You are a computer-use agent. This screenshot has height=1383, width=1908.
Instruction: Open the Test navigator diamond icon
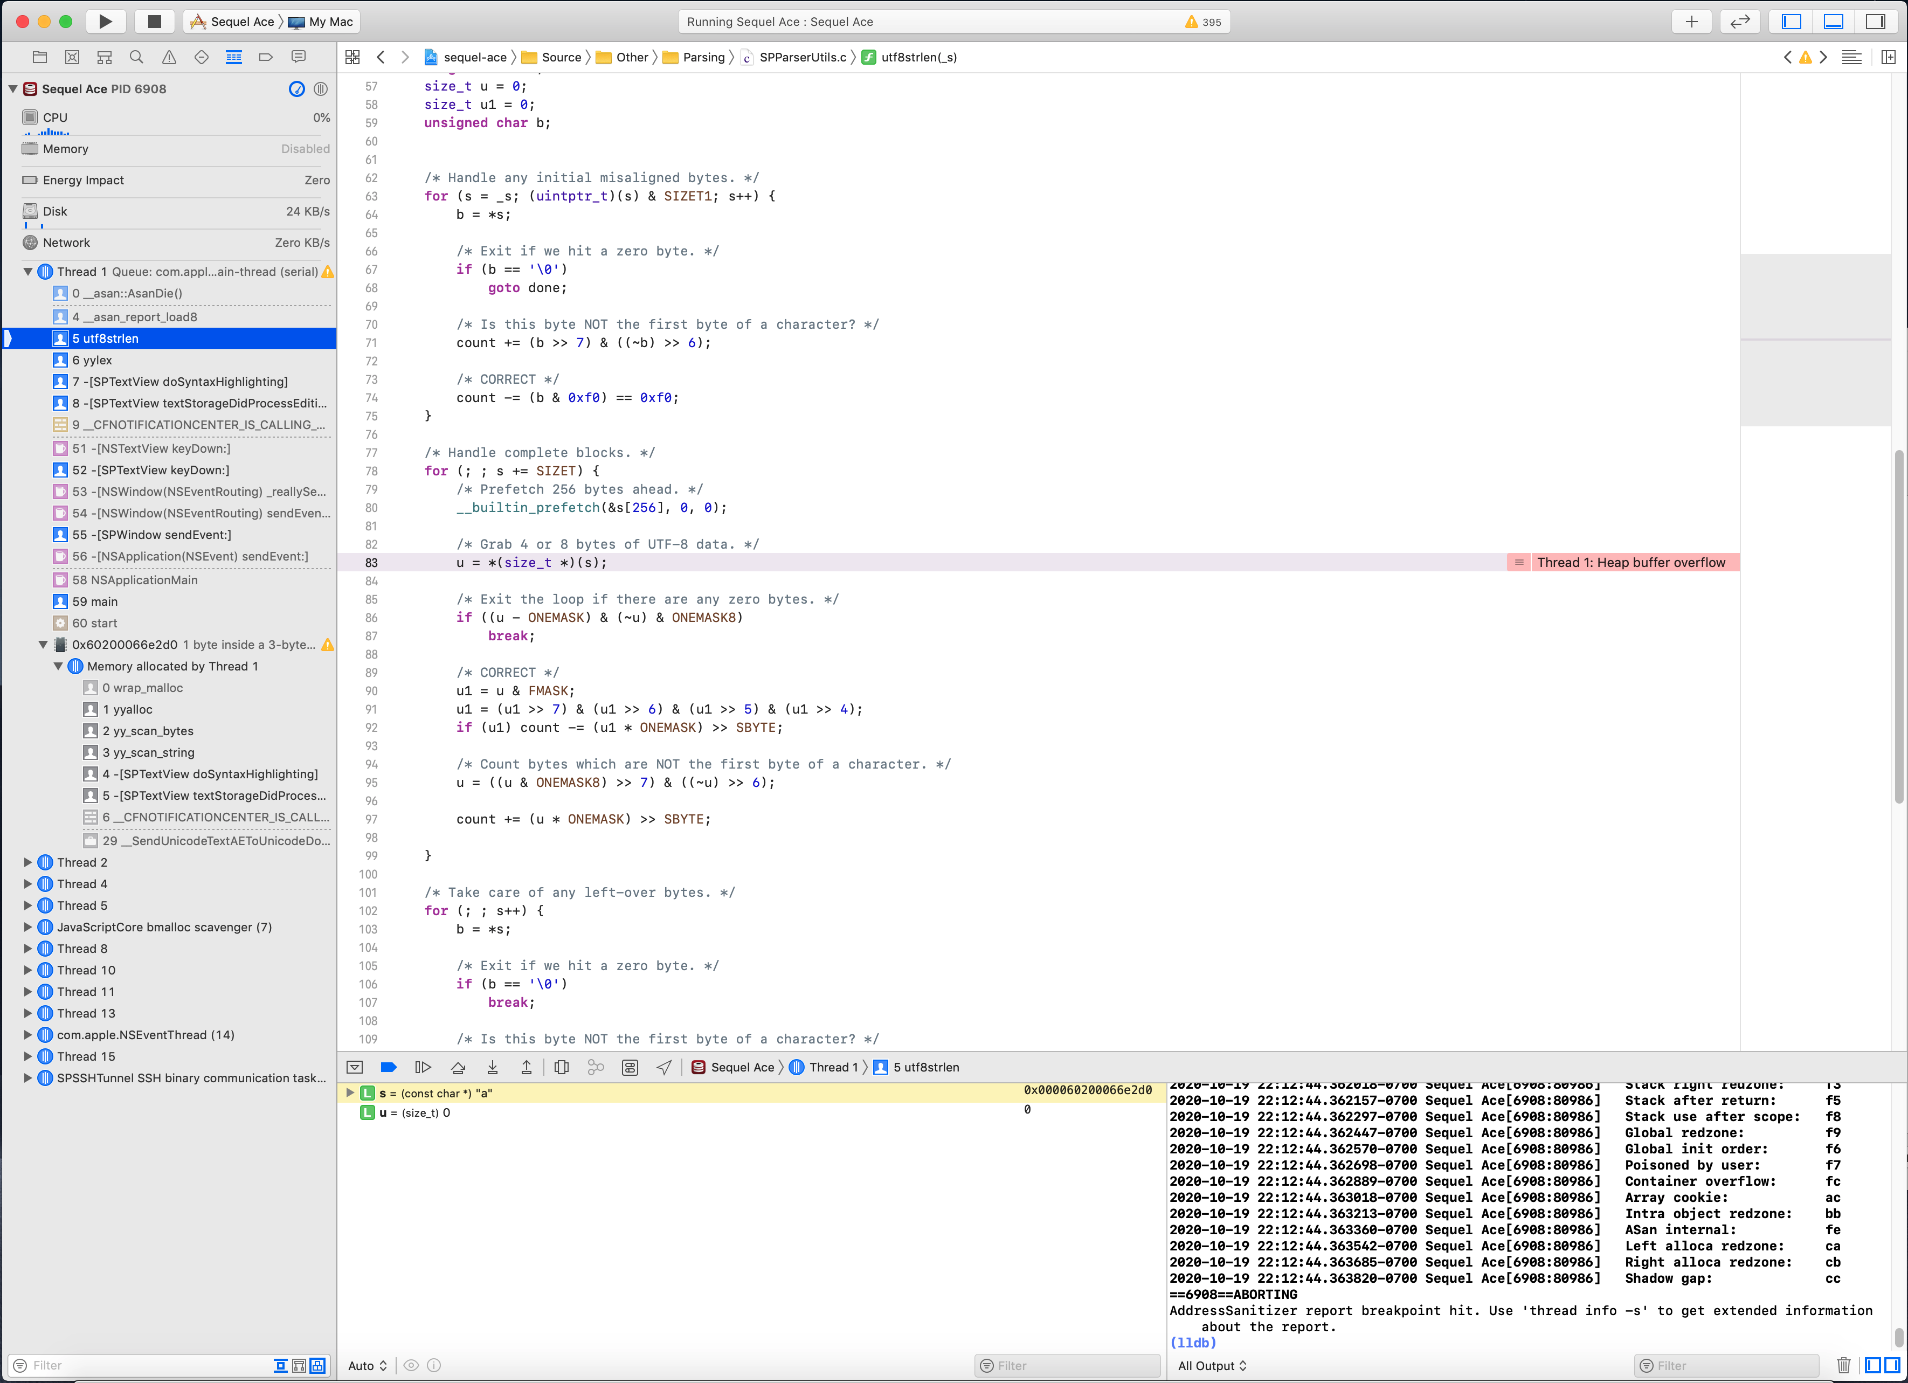point(201,57)
